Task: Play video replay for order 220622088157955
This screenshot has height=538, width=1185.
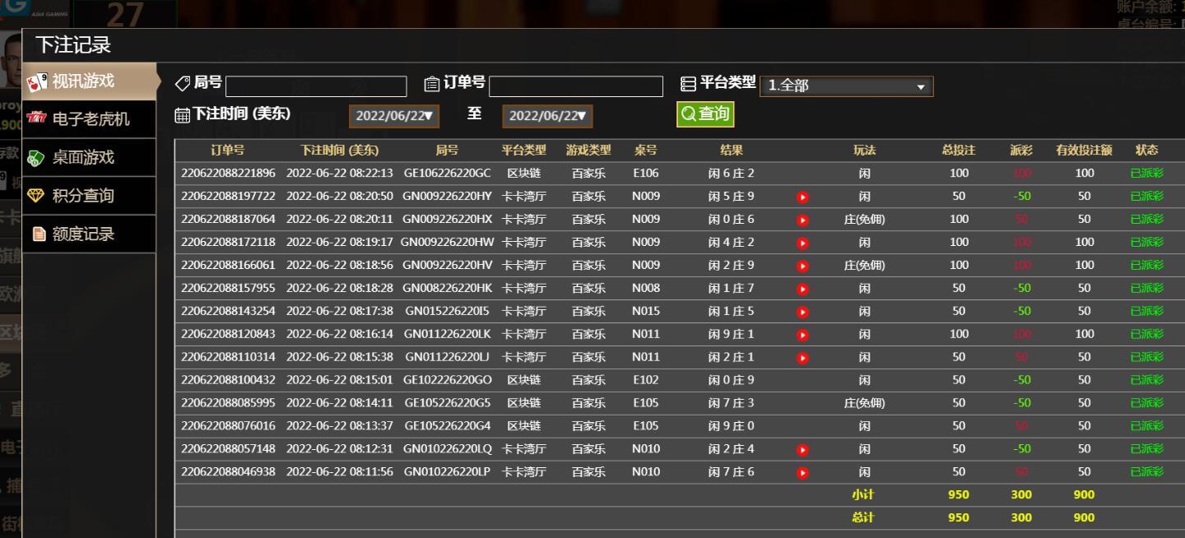Action: (x=803, y=289)
